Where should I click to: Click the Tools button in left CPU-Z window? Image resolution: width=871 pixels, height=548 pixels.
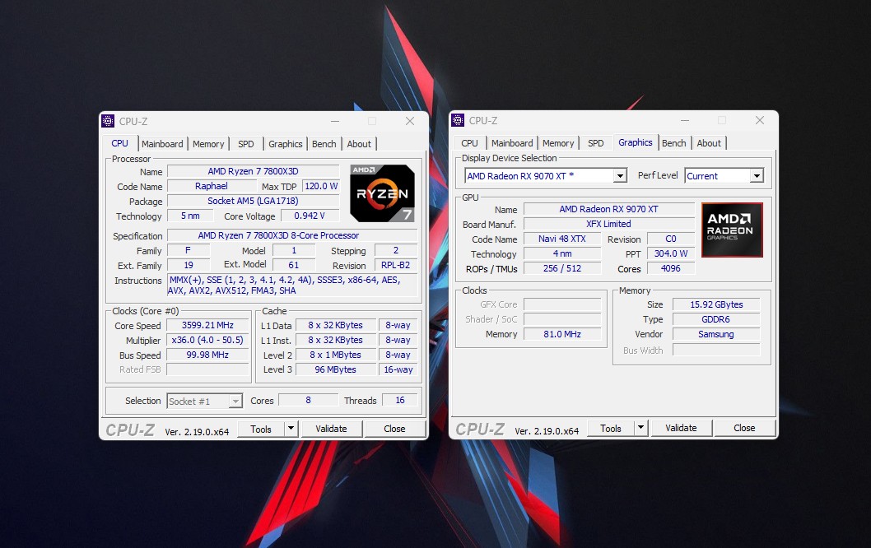(x=260, y=429)
